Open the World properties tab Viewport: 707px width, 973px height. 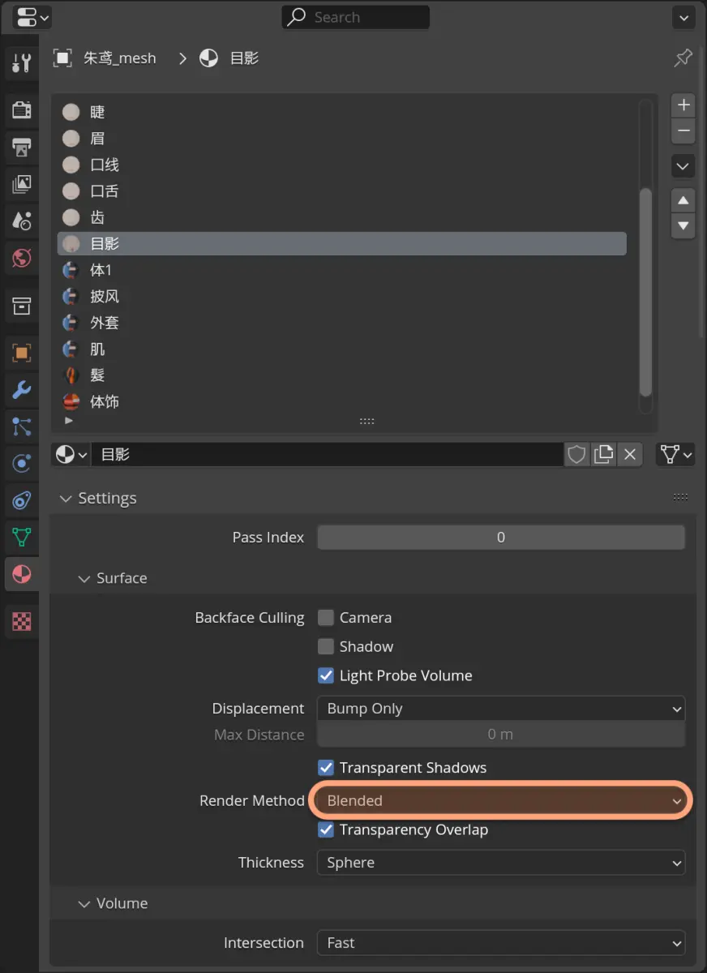[21, 259]
